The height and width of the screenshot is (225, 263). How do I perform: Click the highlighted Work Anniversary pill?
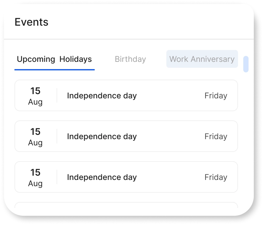click(202, 59)
